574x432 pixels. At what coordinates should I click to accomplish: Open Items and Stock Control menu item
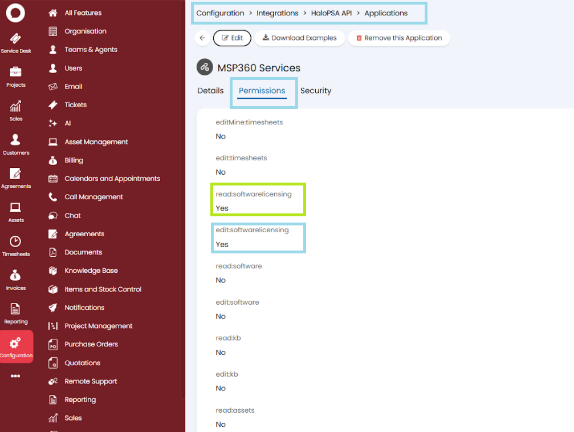pos(103,289)
